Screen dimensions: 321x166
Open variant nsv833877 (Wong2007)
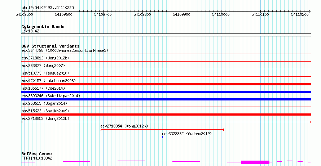pos(43,66)
